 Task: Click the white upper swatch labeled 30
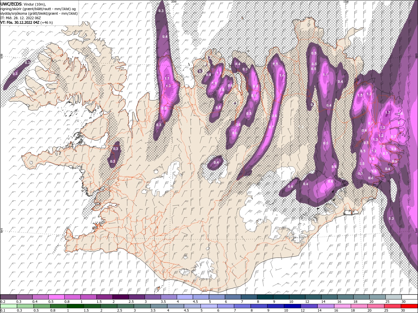409,297
